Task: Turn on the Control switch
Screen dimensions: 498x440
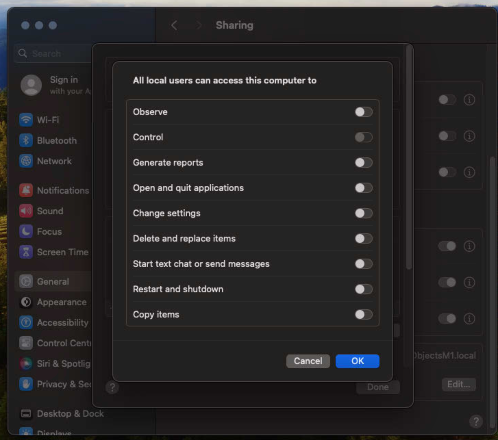Action: [x=363, y=137]
